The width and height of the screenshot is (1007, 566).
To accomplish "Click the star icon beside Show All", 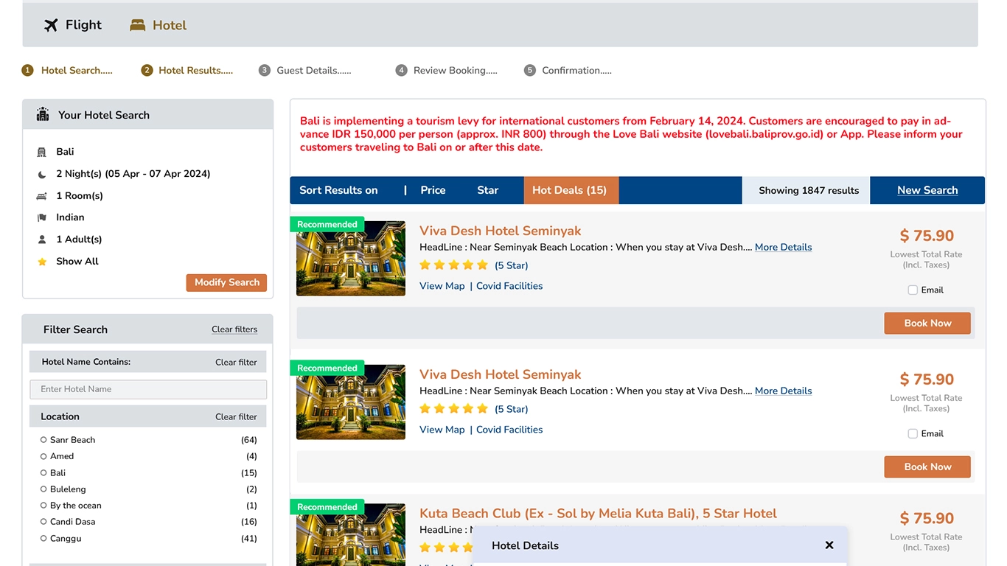I will click(x=42, y=262).
